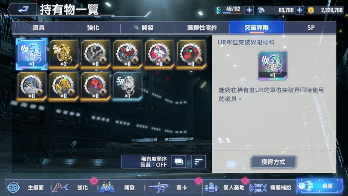Click the UR material preview thumbnail
Image resolution: width=348 pixels, height=196 pixels.
273,65
